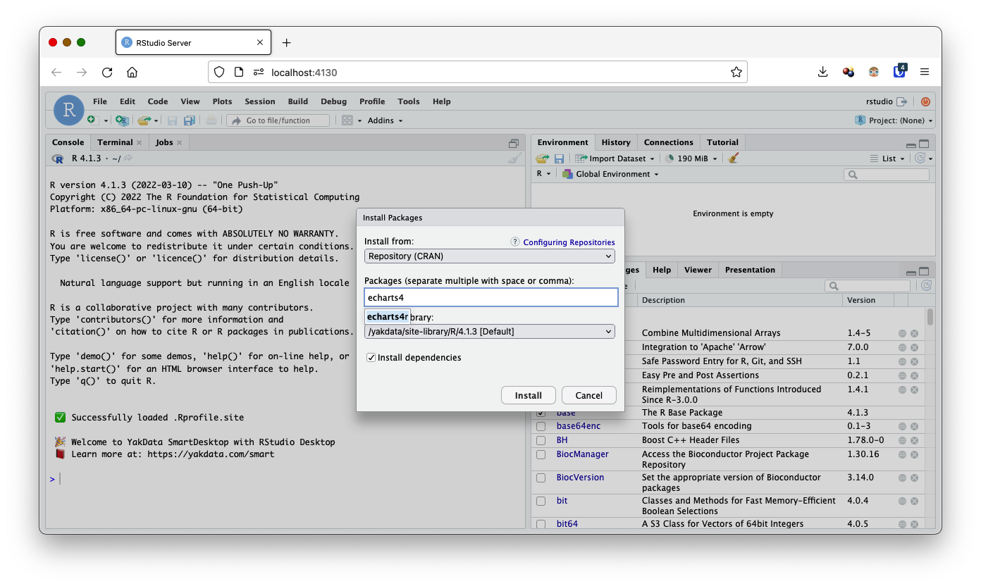Image resolution: width=981 pixels, height=586 pixels.
Task: Click the remove icon for BiocManager package
Action: pyautogui.click(x=914, y=454)
